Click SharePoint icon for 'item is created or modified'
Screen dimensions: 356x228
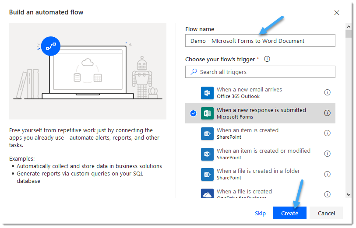207,154
